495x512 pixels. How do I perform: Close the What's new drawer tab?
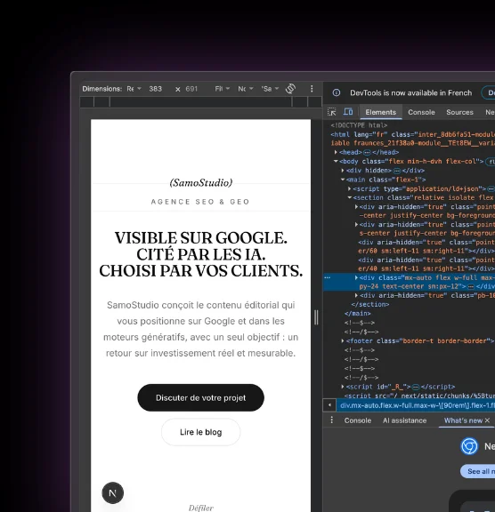click(x=487, y=420)
